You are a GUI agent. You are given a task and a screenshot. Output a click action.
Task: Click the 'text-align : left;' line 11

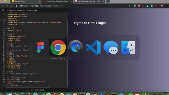(x=16, y=24)
